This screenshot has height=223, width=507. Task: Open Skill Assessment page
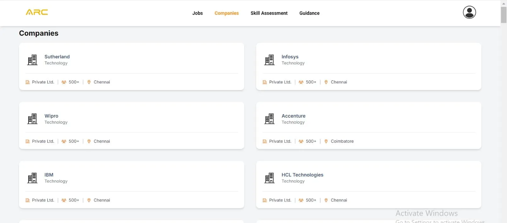click(269, 13)
